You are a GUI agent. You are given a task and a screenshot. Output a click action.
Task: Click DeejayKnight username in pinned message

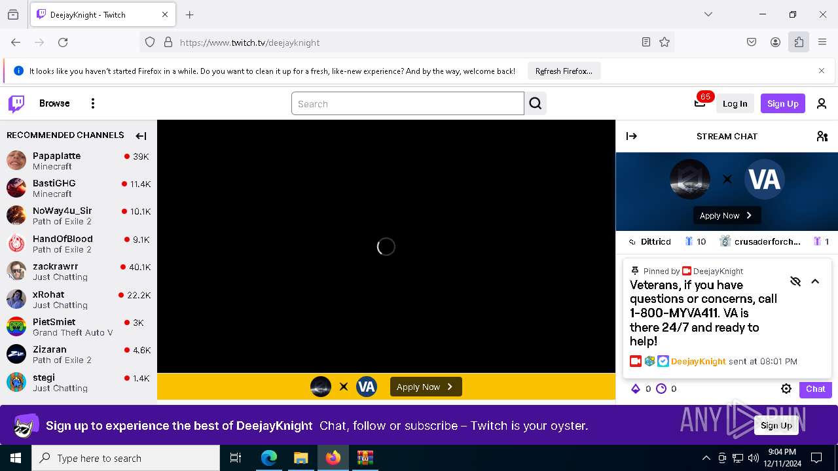coord(698,361)
